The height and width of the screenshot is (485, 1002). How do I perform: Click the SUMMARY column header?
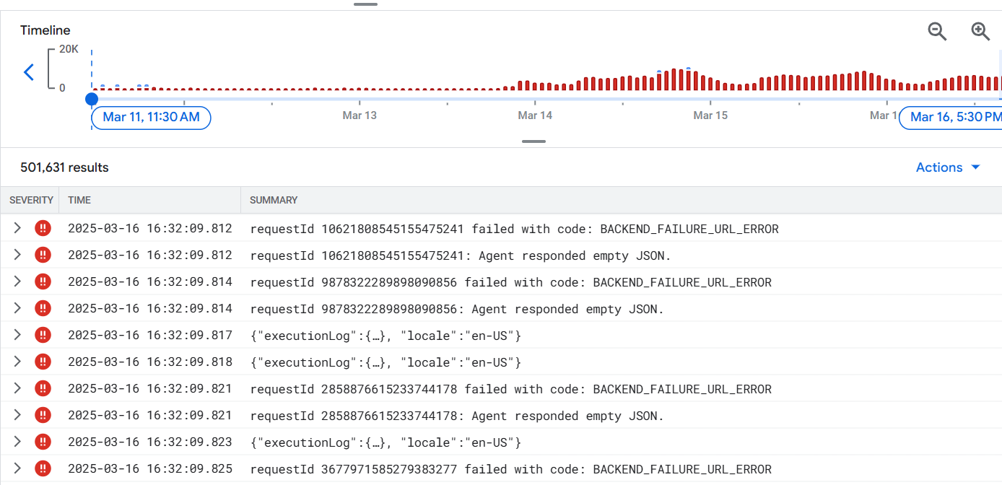click(274, 200)
